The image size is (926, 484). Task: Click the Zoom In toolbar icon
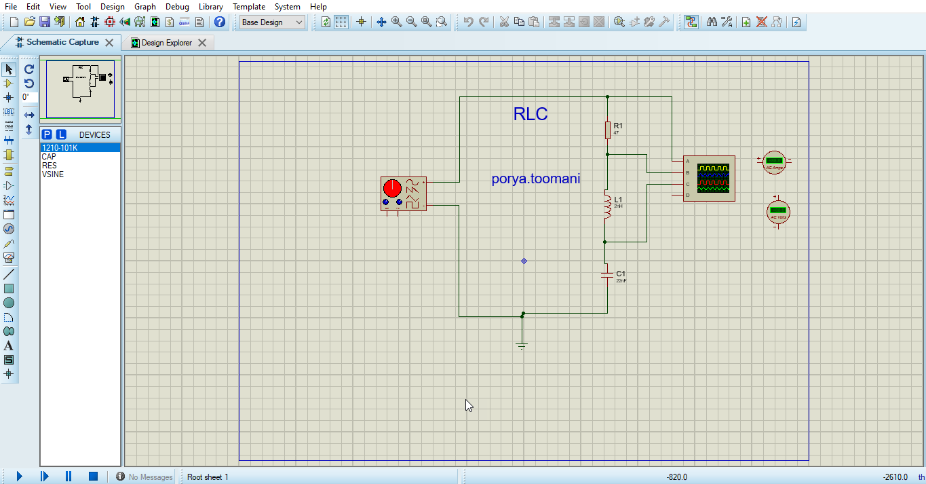[x=396, y=22]
